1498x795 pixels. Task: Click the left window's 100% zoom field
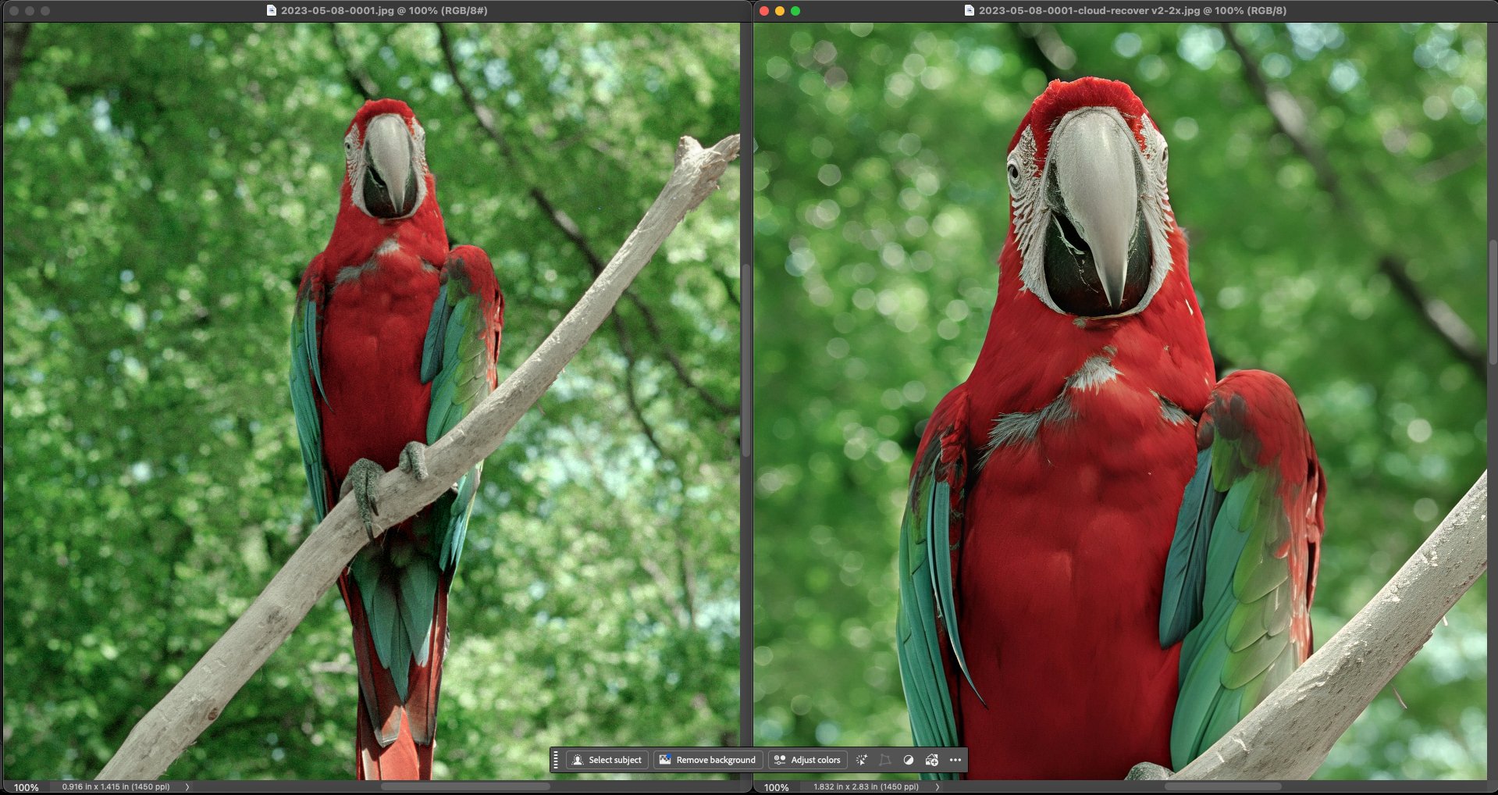26,787
